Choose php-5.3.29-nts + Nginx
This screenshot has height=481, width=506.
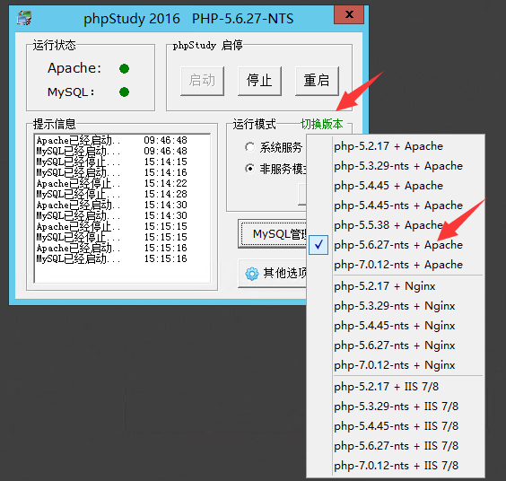396,306
